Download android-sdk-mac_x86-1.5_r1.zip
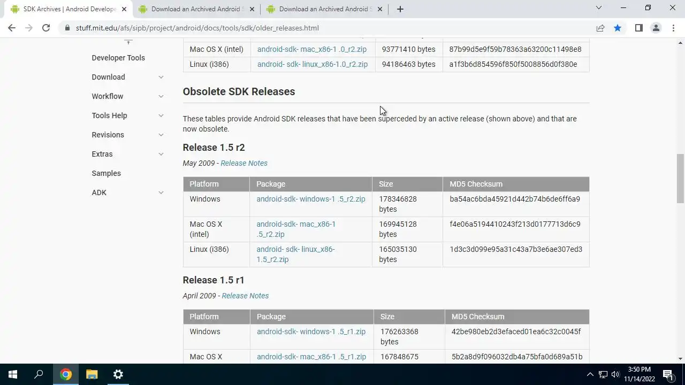The height and width of the screenshot is (385, 685). point(311,357)
